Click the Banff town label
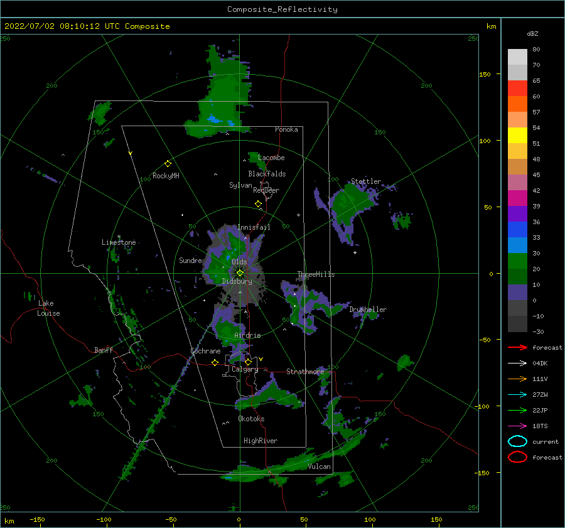This screenshot has height=528, width=565. [104, 350]
